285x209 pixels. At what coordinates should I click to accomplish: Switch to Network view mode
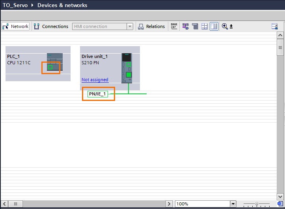(16, 26)
